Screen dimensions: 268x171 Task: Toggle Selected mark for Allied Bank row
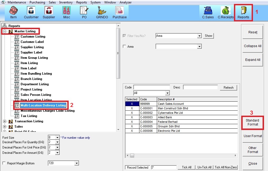(132, 117)
